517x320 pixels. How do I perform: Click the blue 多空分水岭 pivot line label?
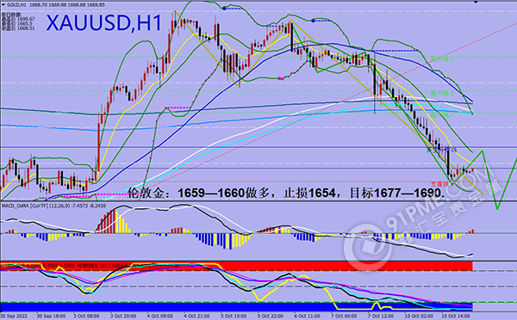[442, 150]
